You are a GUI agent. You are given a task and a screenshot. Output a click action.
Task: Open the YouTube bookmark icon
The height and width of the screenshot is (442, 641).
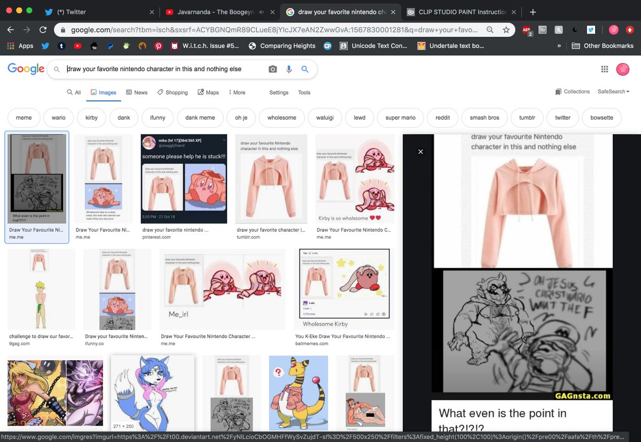(x=77, y=46)
